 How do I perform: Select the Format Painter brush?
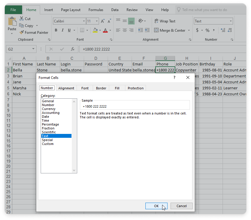click(x=22, y=32)
